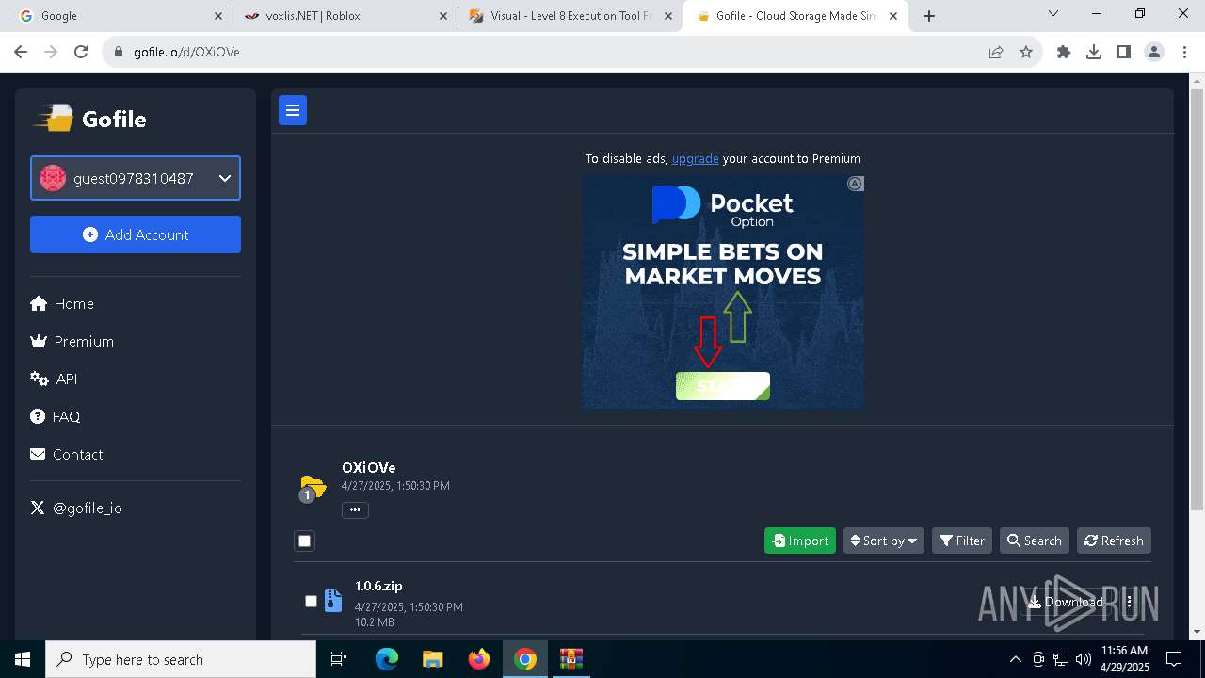The image size is (1205, 678).
Task: Click the Pocket Option ad banner
Action: pos(723,292)
